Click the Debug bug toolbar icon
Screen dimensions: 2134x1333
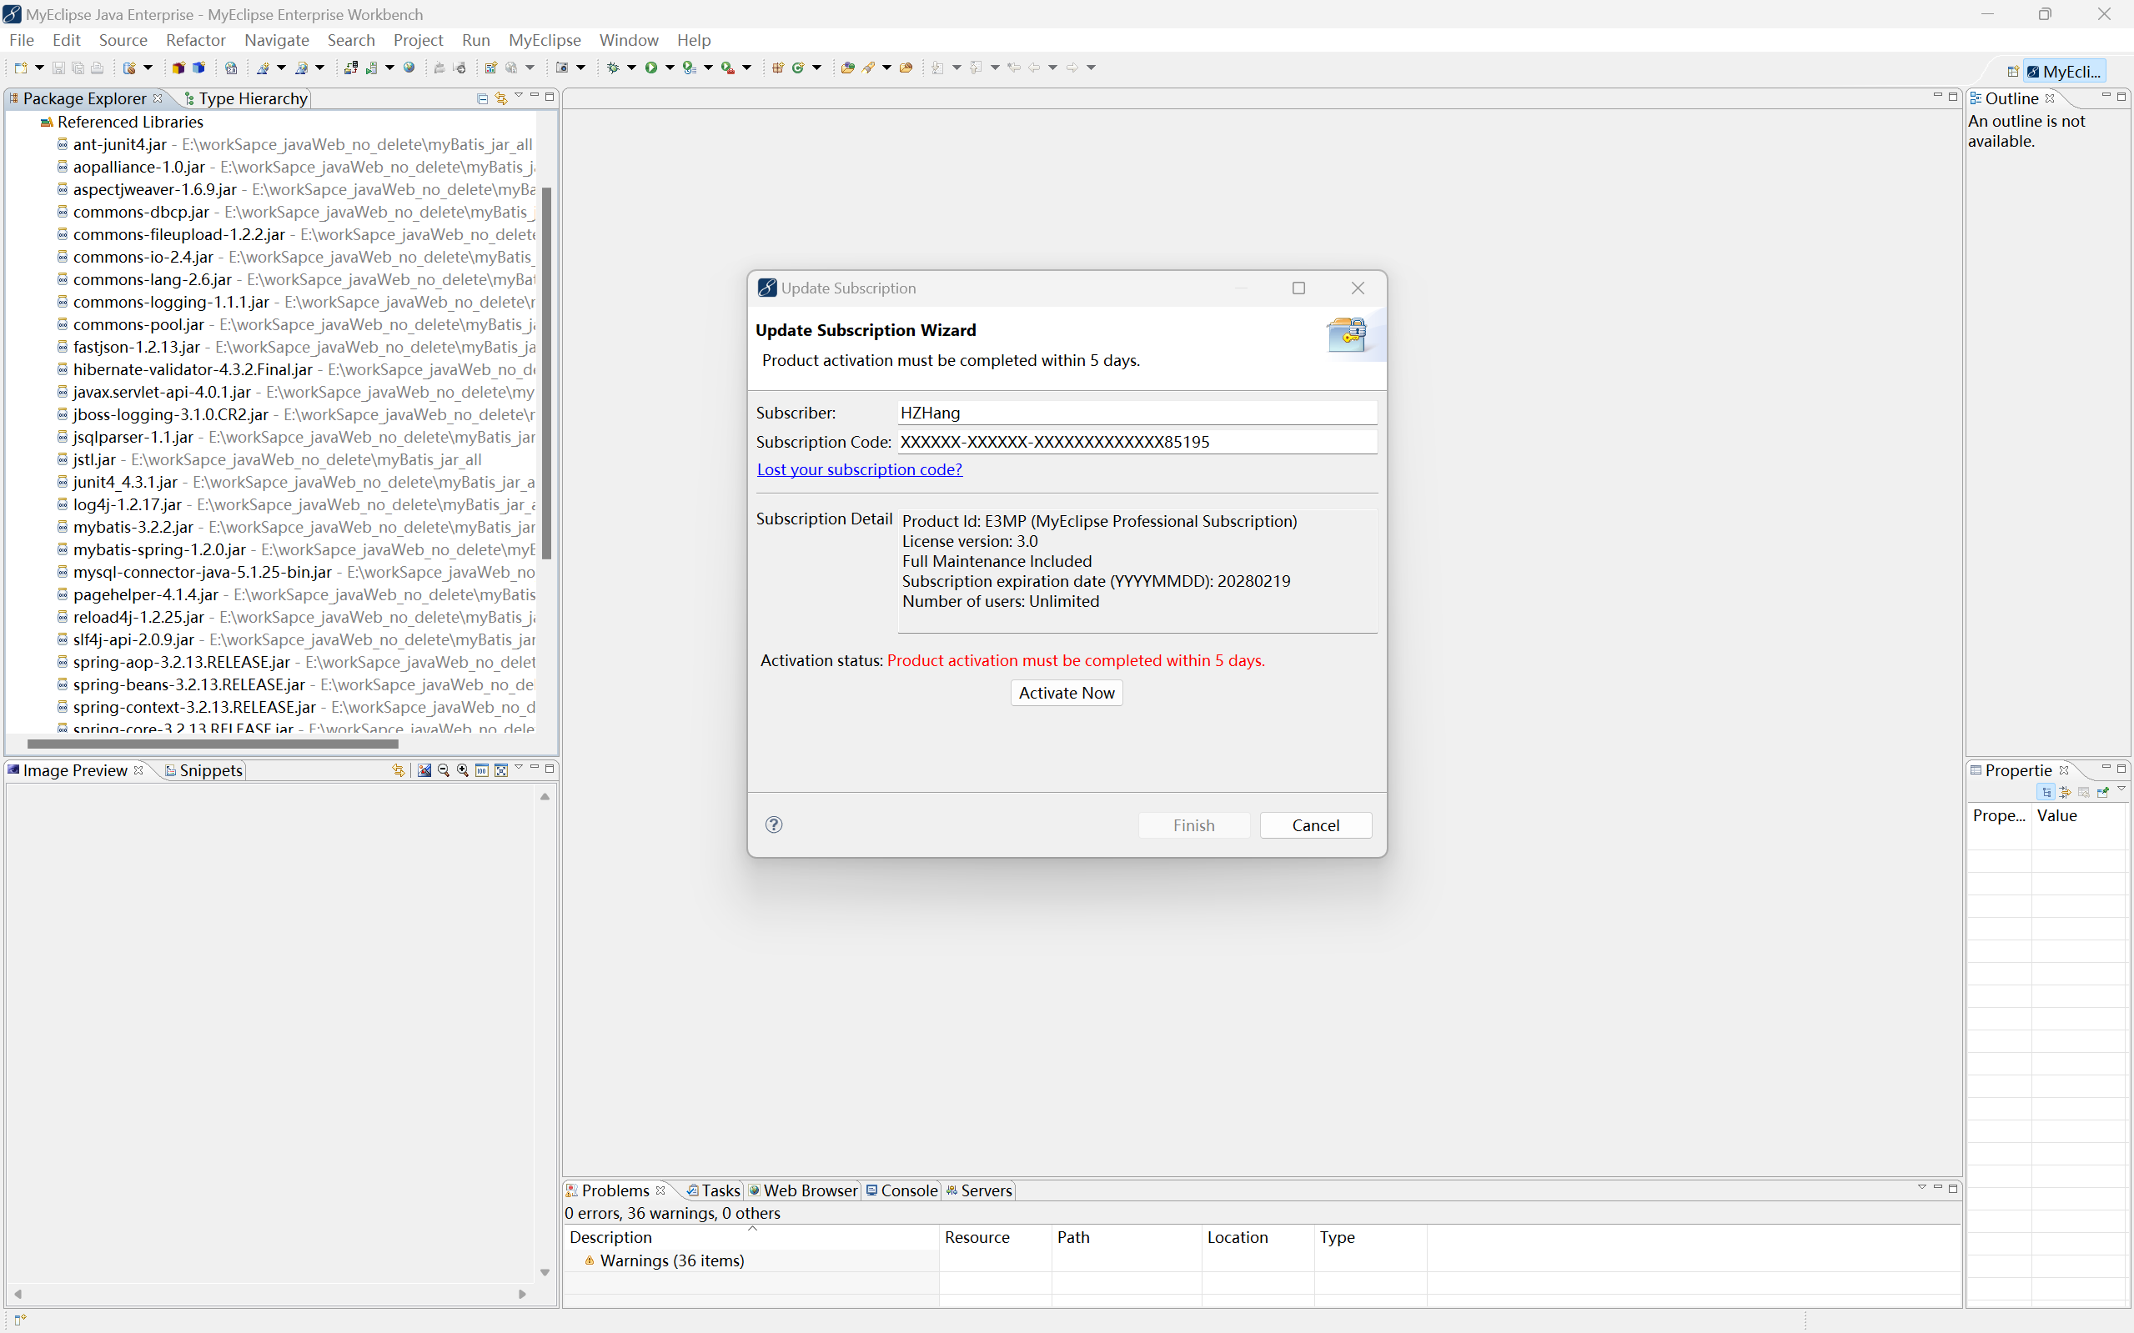point(613,68)
